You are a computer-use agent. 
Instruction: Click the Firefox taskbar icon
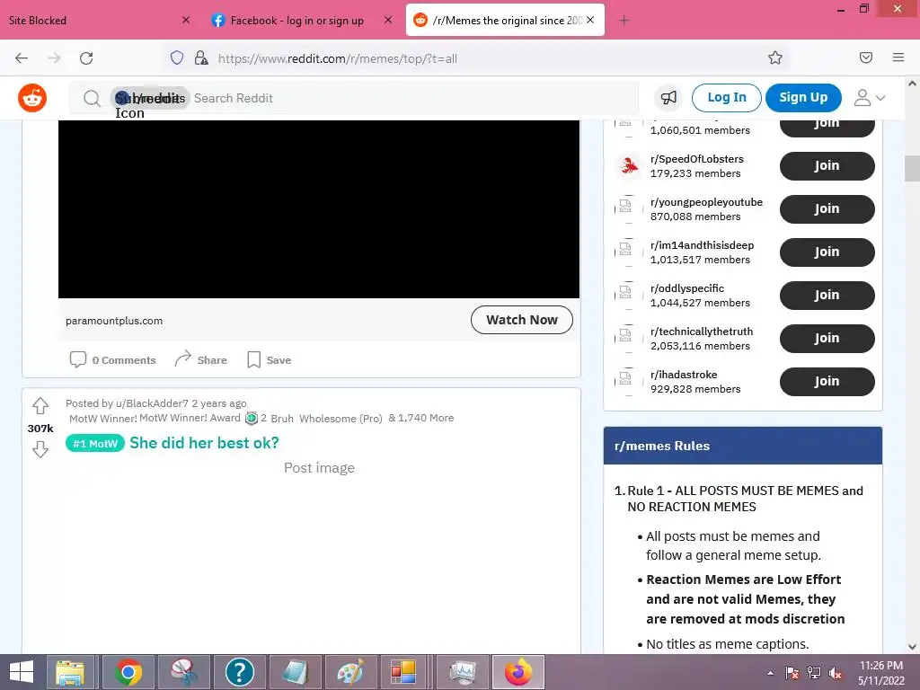518,672
